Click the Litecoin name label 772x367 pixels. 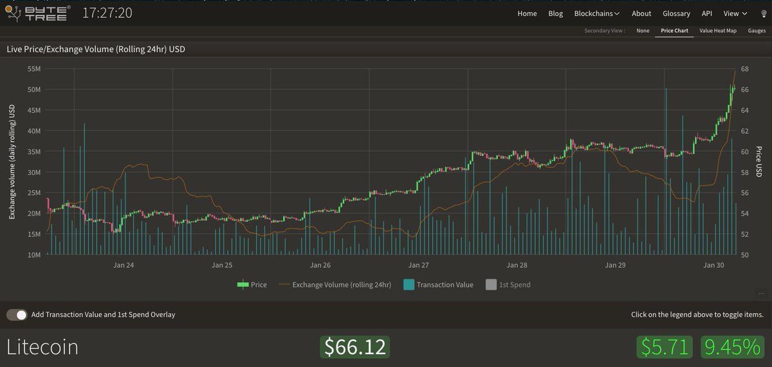click(x=42, y=347)
